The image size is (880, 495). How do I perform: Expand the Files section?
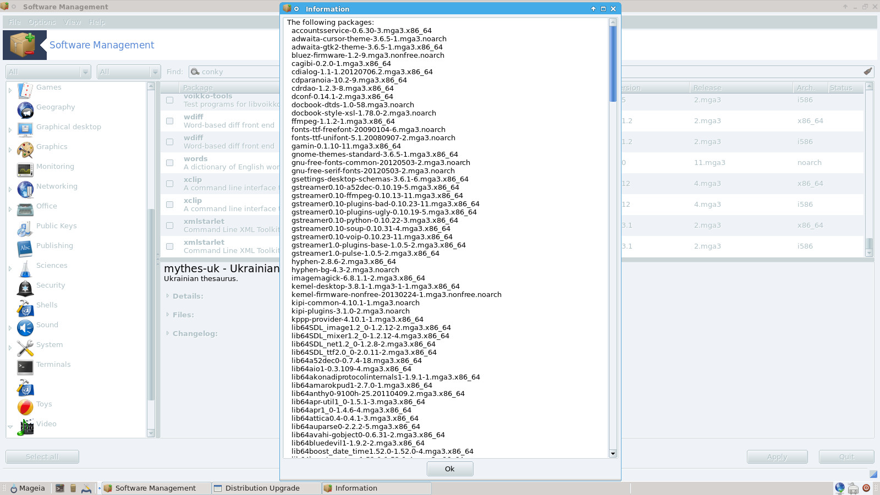[168, 315]
